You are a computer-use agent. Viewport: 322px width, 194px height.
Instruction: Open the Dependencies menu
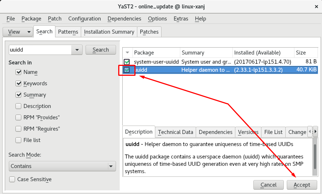point(124,19)
